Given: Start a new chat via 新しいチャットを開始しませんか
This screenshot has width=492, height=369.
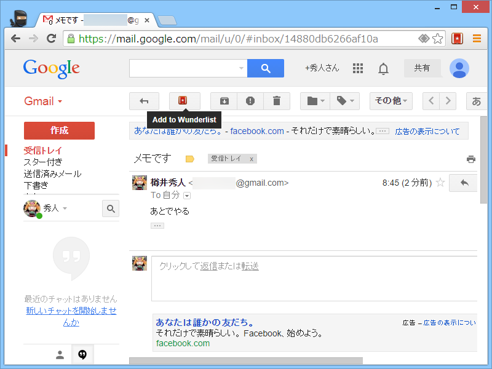Looking at the screenshot, I should [71, 316].
